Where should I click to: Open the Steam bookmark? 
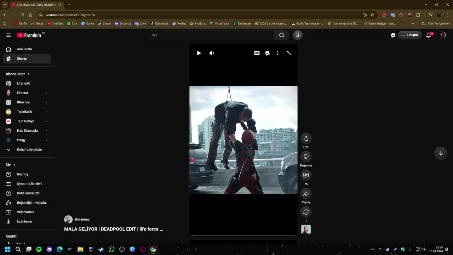click(104, 24)
